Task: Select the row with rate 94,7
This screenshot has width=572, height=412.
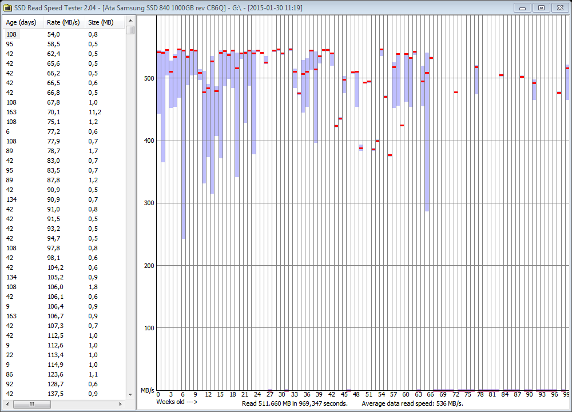Action: (64, 238)
